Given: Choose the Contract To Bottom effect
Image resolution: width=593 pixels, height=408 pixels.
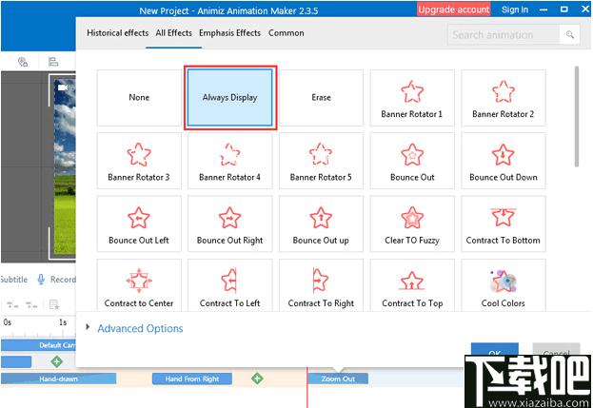Looking at the screenshot, I should 503,224.
